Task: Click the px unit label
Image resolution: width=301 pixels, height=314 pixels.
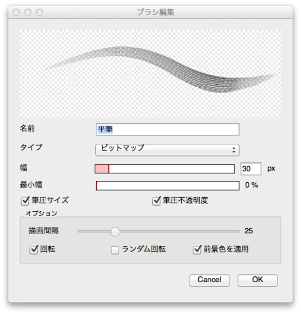Action: [x=272, y=169]
